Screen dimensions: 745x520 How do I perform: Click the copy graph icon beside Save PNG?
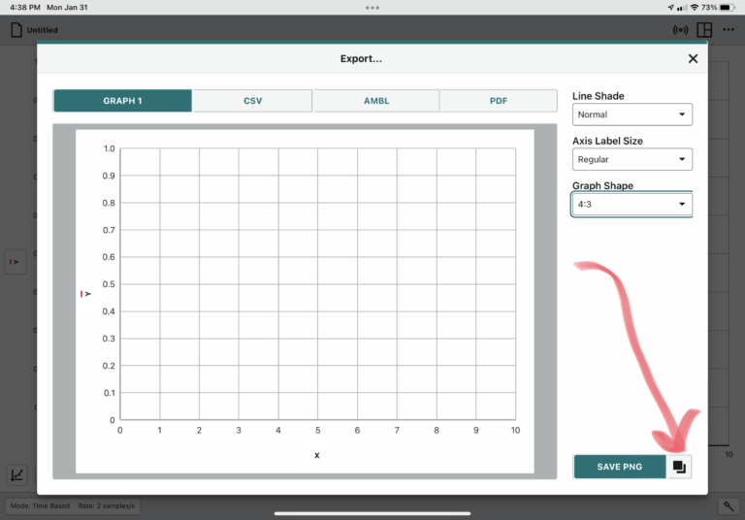(679, 467)
